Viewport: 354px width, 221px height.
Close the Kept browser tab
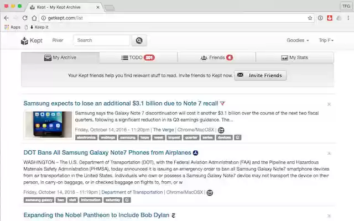(x=98, y=7)
